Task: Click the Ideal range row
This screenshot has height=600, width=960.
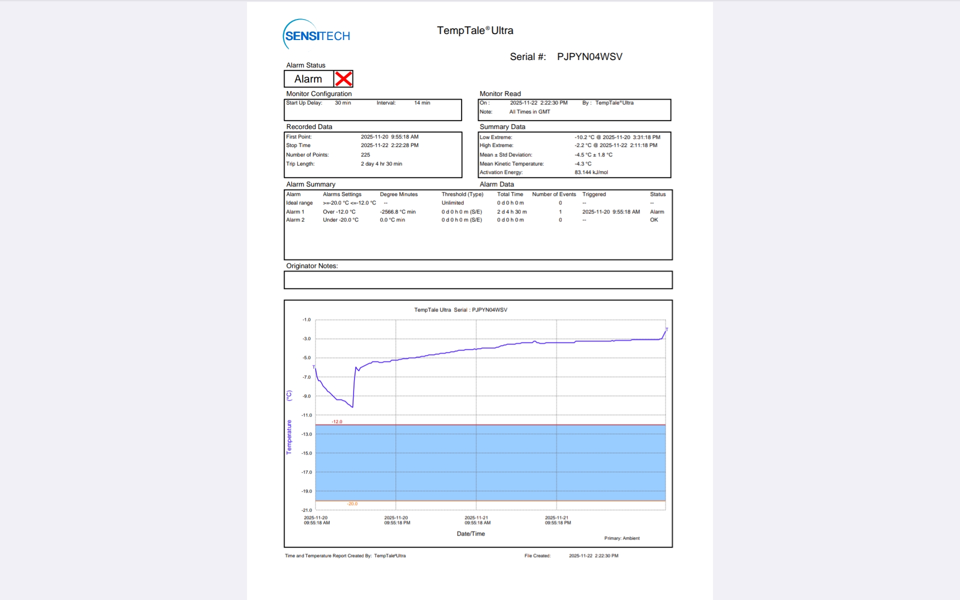Action: point(299,203)
